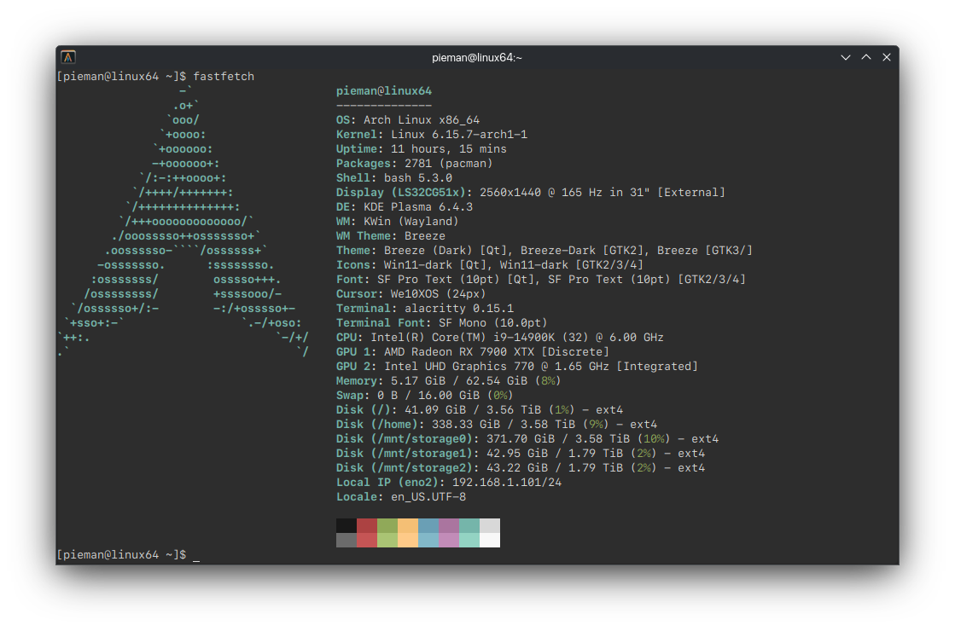Image resolution: width=955 pixels, height=631 pixels.
Task: Click the pink swatch in the bottom palette row
Action: [x=449, y=541]
